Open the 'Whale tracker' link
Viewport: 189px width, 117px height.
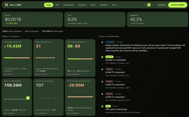click(42, 74)
